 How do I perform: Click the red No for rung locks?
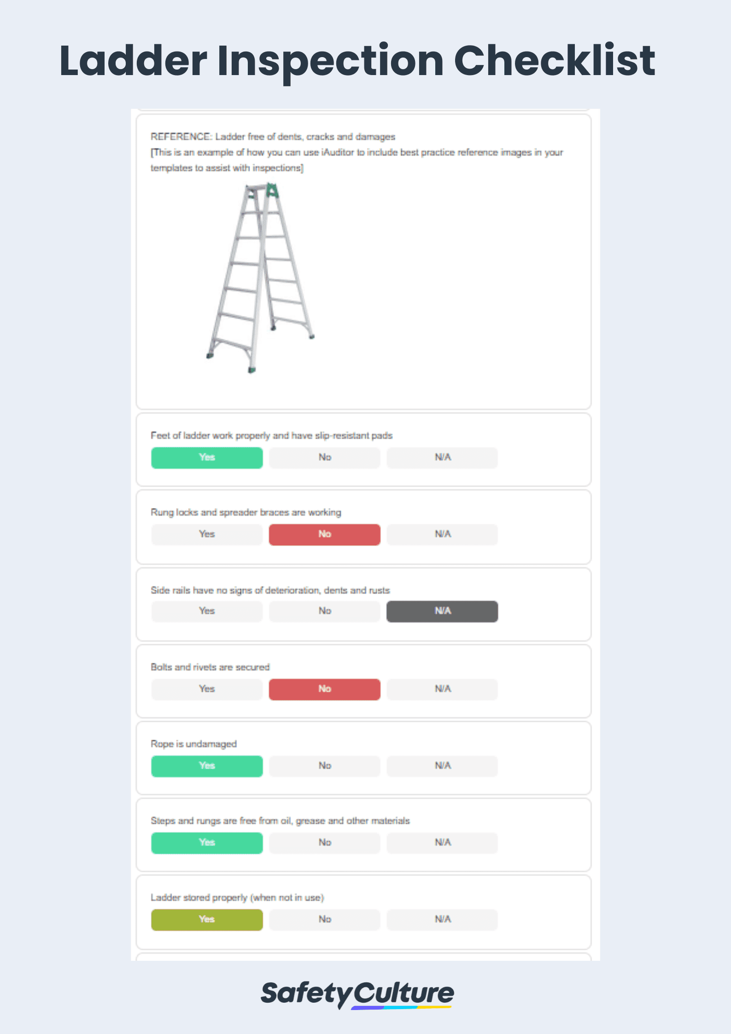(x=325, y=534)
